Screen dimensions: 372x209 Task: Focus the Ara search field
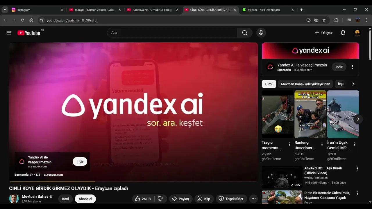(x=172, y=33)
